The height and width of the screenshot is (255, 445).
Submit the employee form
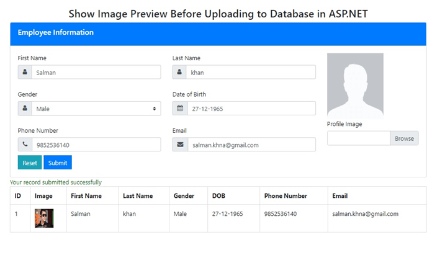point(58,163)
